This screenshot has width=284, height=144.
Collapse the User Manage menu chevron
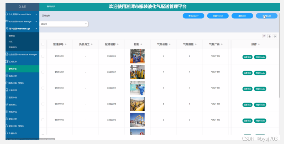coord(36,29)
